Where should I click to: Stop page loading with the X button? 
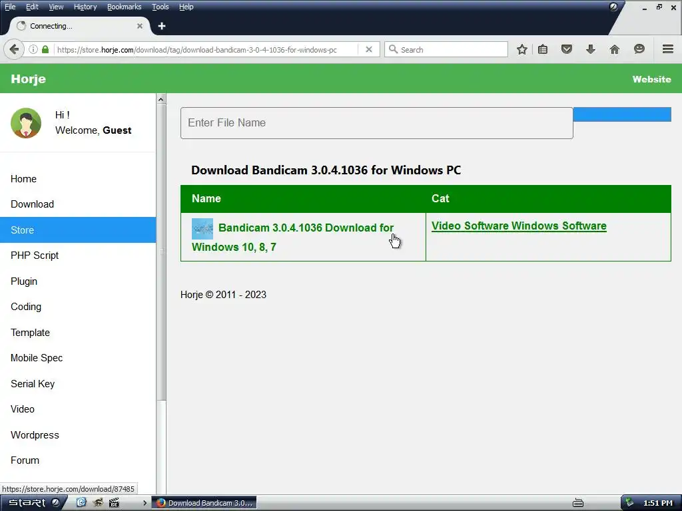point(369,49)
